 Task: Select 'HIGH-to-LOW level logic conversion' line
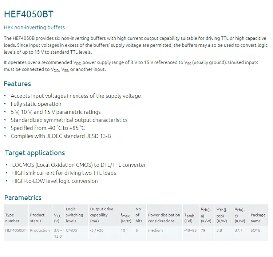[x=55, y=181]
